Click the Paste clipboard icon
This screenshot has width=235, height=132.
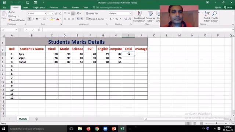click(4, 14)
